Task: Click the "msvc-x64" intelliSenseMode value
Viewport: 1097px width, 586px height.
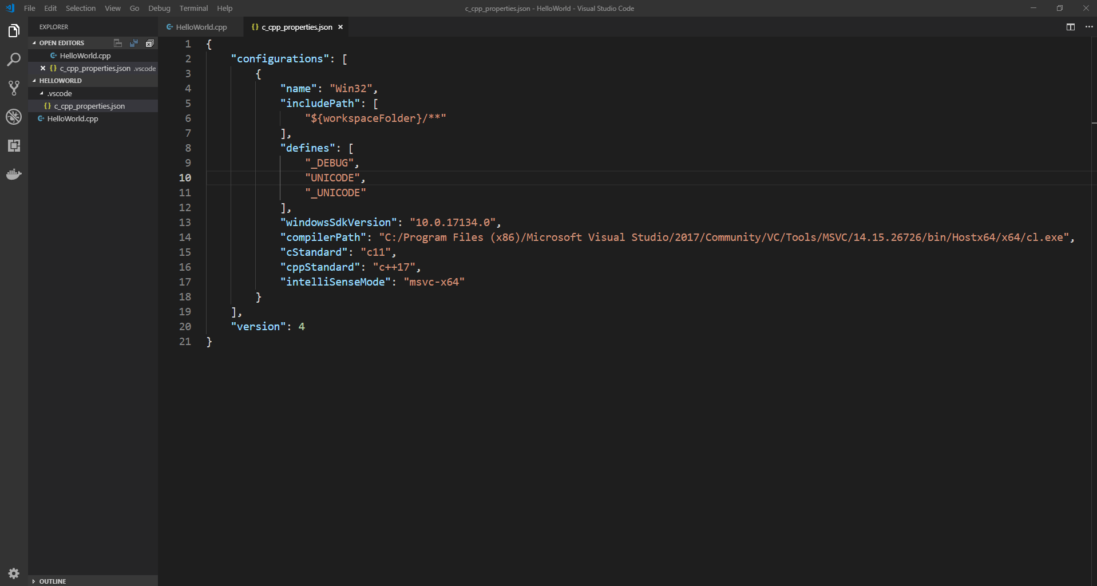Action: click(x=434, y=282)
